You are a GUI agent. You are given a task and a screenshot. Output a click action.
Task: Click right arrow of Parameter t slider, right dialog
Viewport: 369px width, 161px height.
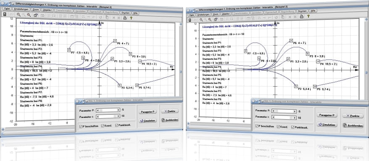point(295,118)
